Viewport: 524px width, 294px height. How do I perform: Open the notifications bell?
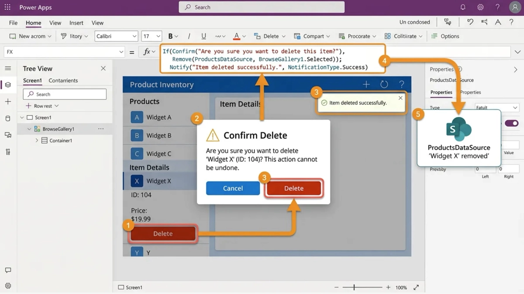point(463,7)
